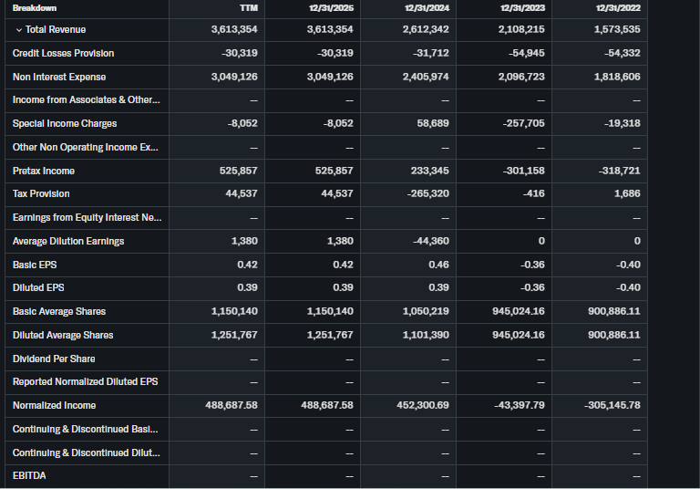Click the 12/31/2022 column header
700x489 pixels.
point(620,8)
